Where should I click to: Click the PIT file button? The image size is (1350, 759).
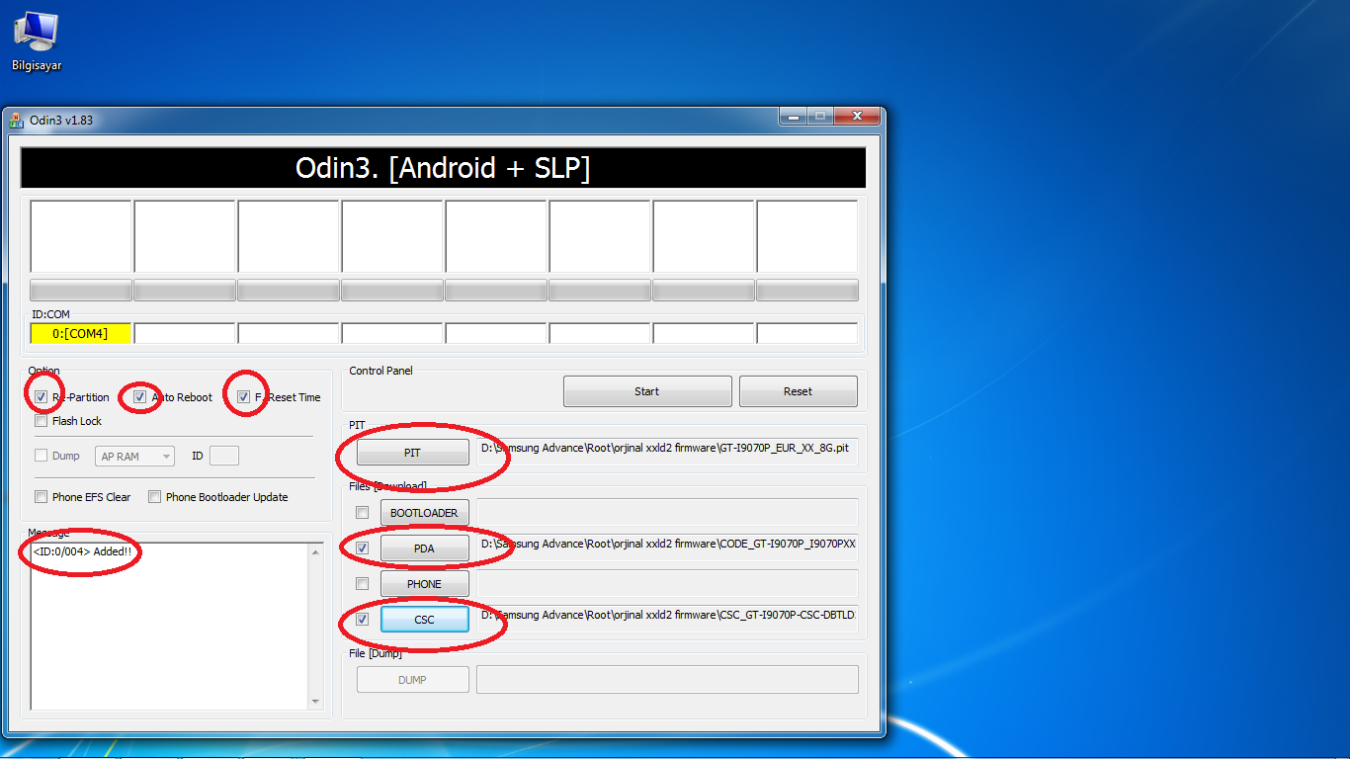tap(412, 453)
